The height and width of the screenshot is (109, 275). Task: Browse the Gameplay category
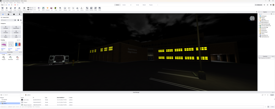tap(16, 32)
